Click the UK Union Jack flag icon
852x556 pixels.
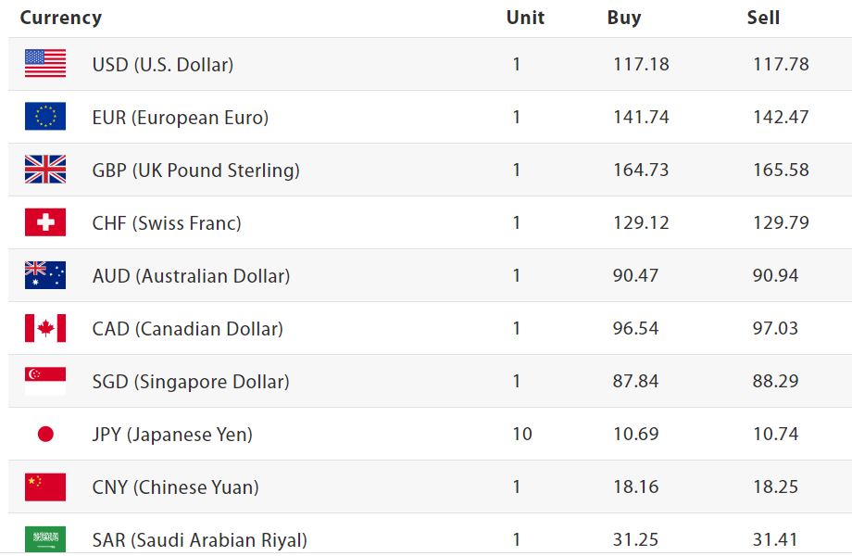[x=45, y=170]
